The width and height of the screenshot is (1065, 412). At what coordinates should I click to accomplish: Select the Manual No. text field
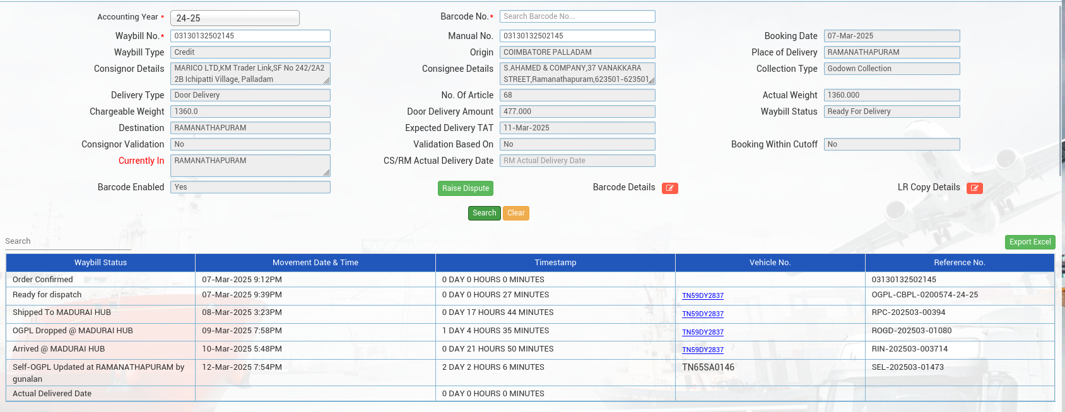(577, 36)
